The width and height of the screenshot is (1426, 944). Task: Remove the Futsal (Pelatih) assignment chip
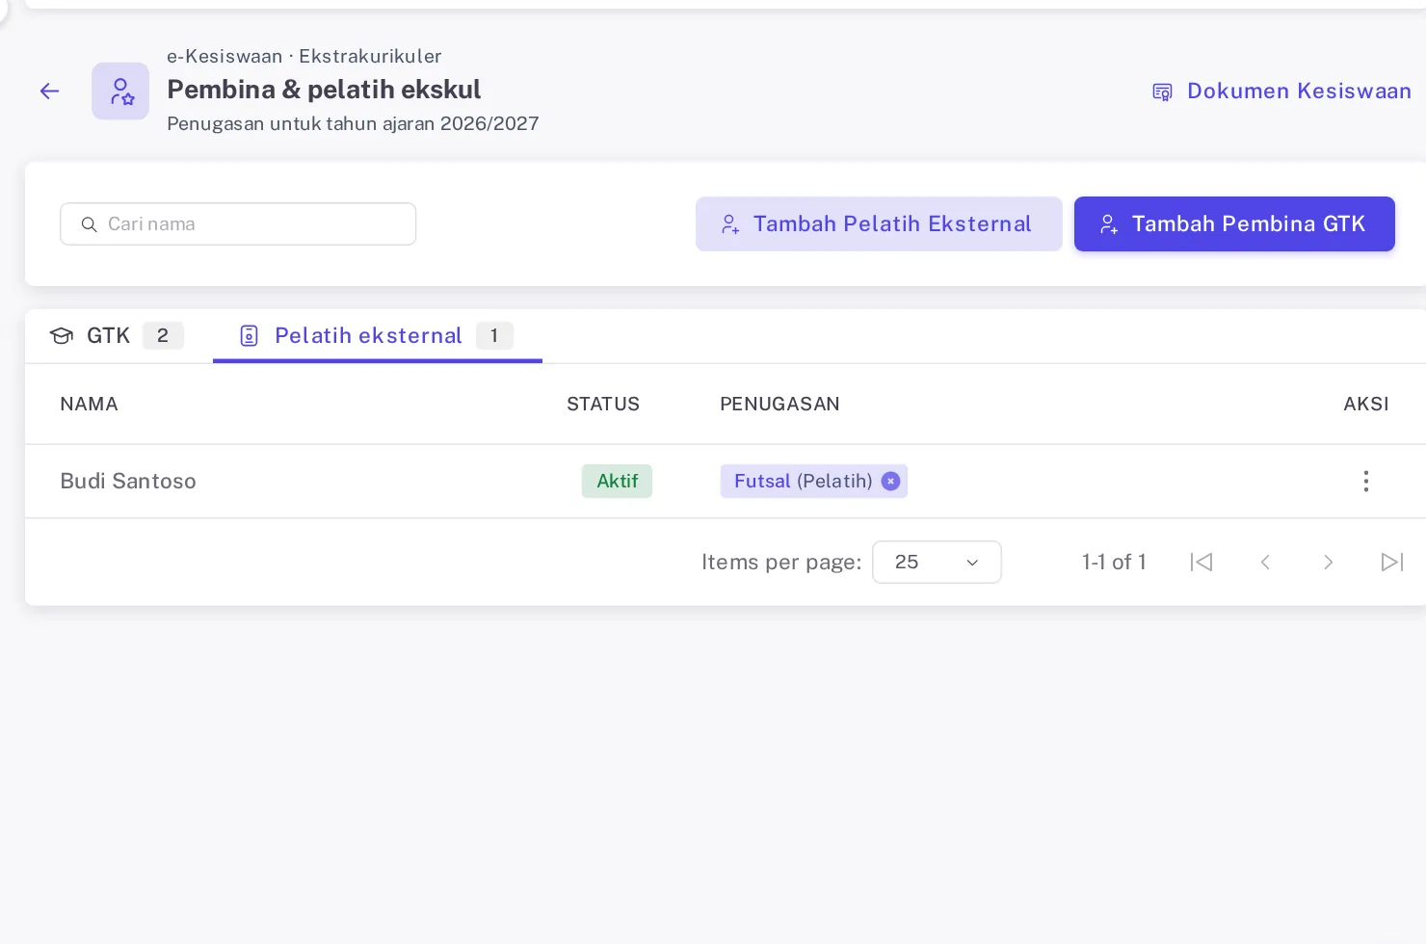click(x=891, y=482)
